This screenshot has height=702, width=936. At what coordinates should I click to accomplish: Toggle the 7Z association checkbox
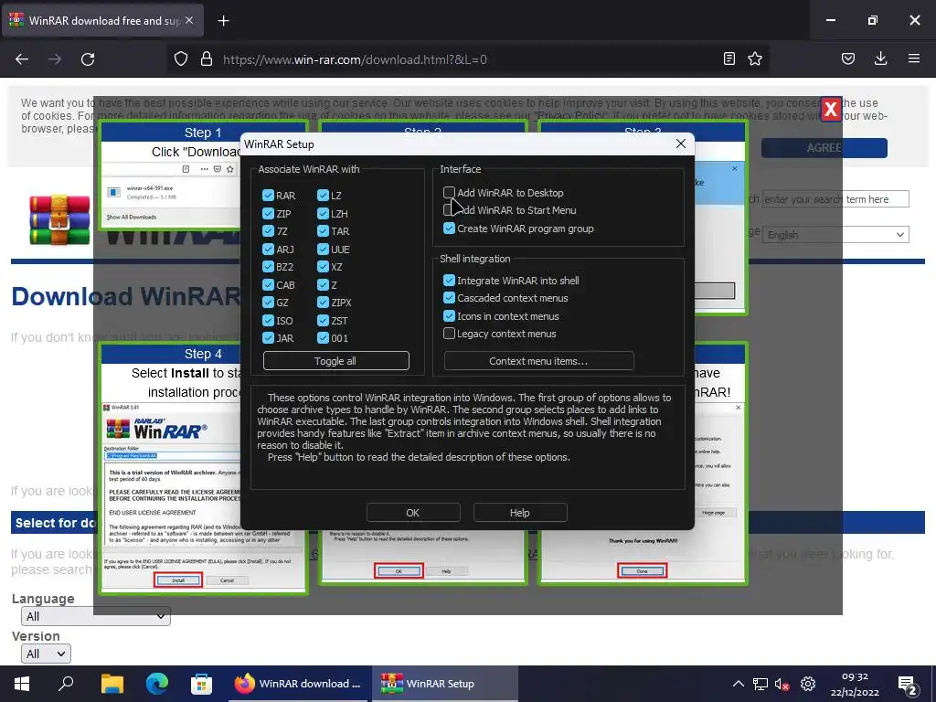[268, 231]
